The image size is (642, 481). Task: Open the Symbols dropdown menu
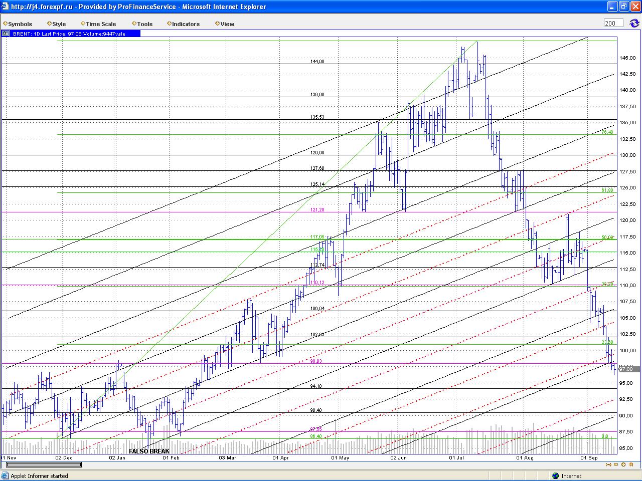pyautogui.click(x=18, y=24)
